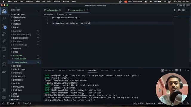Viewport: 191px width, 107px height.
Task: Open changes compare icon in editor toolbar
Action: pos(179,10)
